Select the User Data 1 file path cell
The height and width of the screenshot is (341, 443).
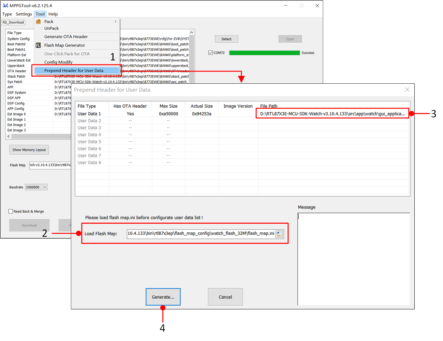point(332,114)
